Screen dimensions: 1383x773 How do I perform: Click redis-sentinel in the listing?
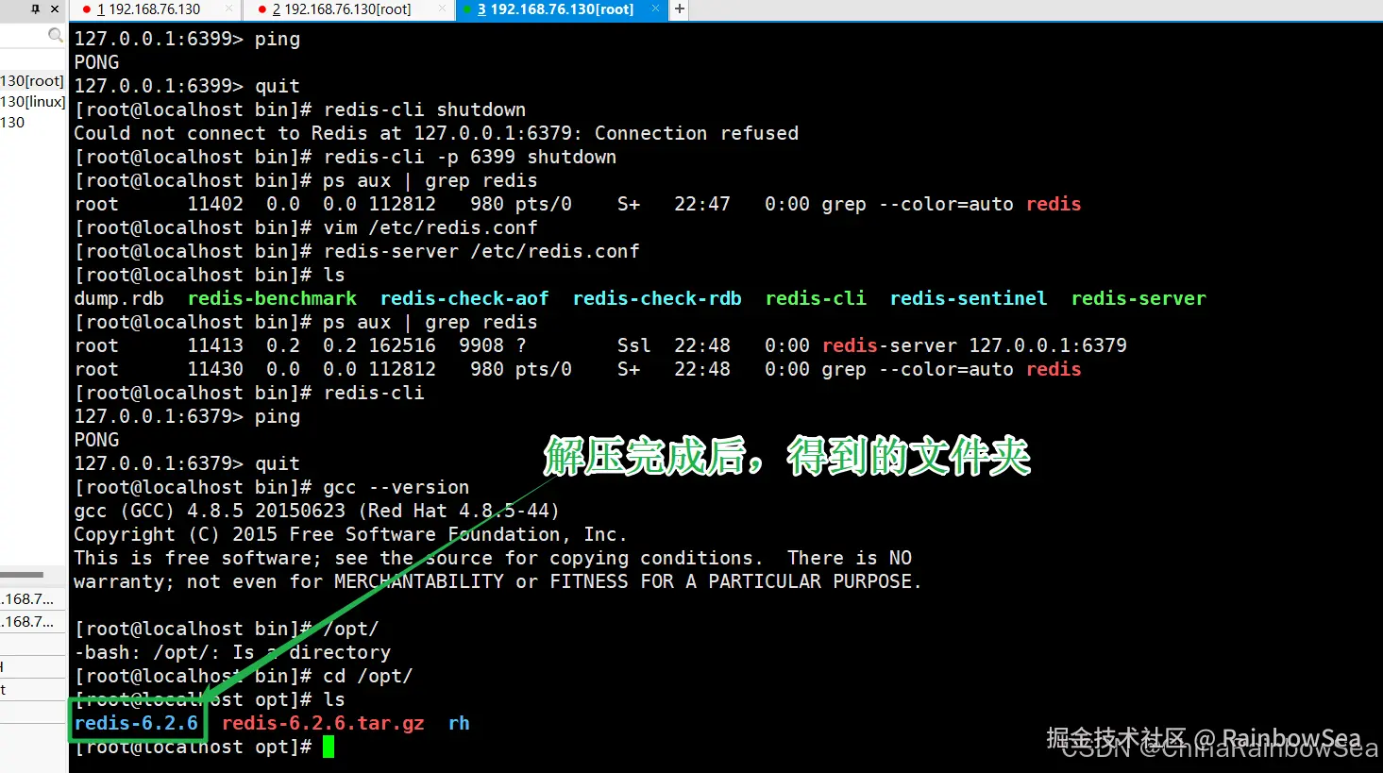pos(969,298)
